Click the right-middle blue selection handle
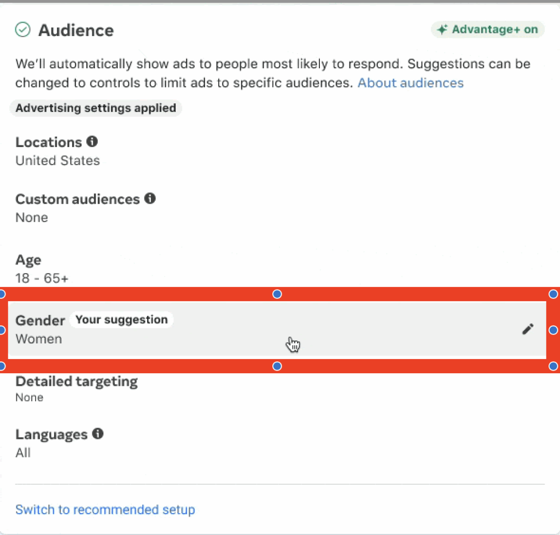 click(553, 330)
